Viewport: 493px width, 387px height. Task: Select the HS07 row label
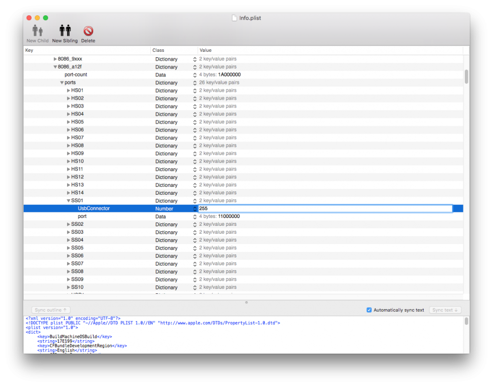coord(77,138)
